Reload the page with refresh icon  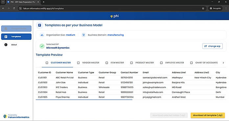pyautogui.click(x=14, y=9)
